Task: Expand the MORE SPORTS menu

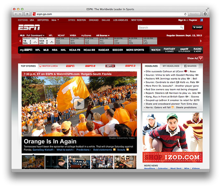Action: pyautogui.click(x=135, y=50)
